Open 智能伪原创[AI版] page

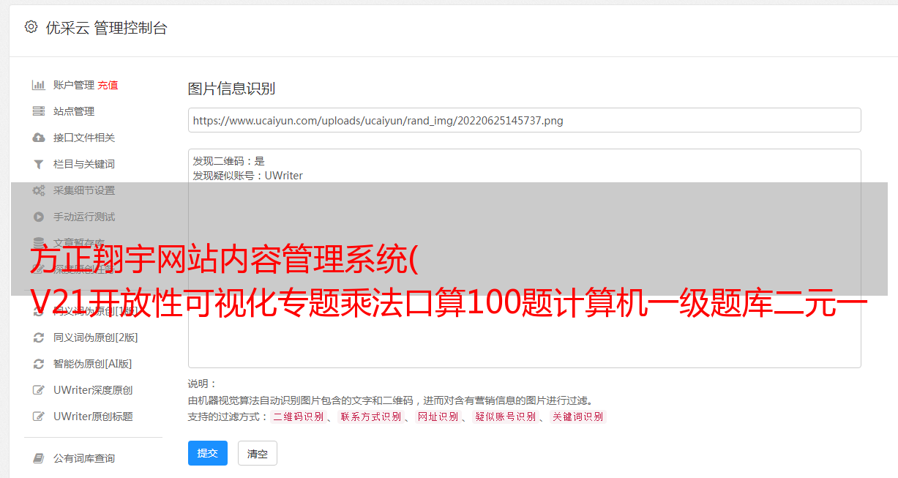pos(93,364)
